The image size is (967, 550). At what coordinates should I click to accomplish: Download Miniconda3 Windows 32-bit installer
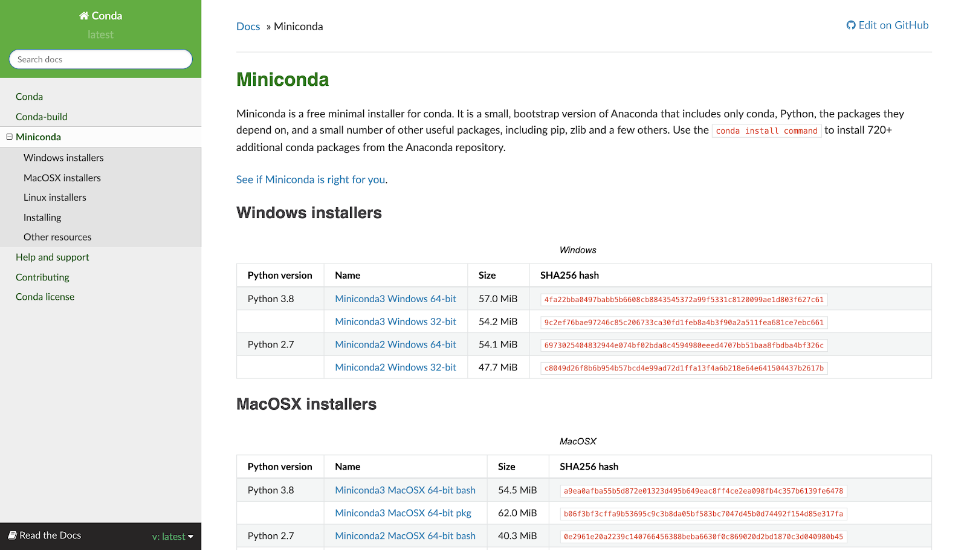[396, 322]
